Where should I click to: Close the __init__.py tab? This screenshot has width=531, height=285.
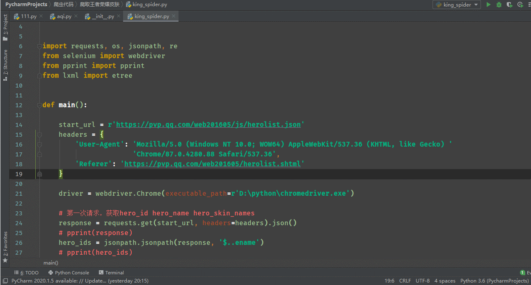[x=119, y=16]
